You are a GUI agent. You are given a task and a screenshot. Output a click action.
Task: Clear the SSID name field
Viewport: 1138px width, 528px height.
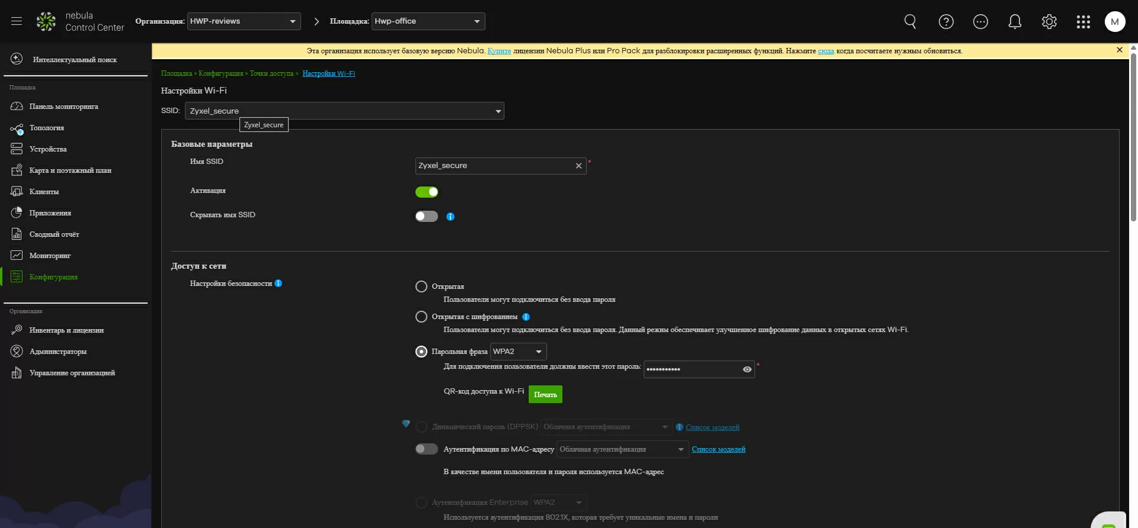point(578,166)
